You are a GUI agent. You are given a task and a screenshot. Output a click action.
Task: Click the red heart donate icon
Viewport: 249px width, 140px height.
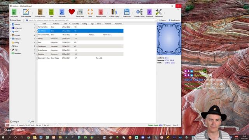point(72,12)
